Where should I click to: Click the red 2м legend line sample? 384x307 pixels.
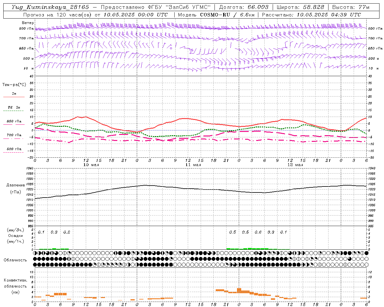coord(14,97)
